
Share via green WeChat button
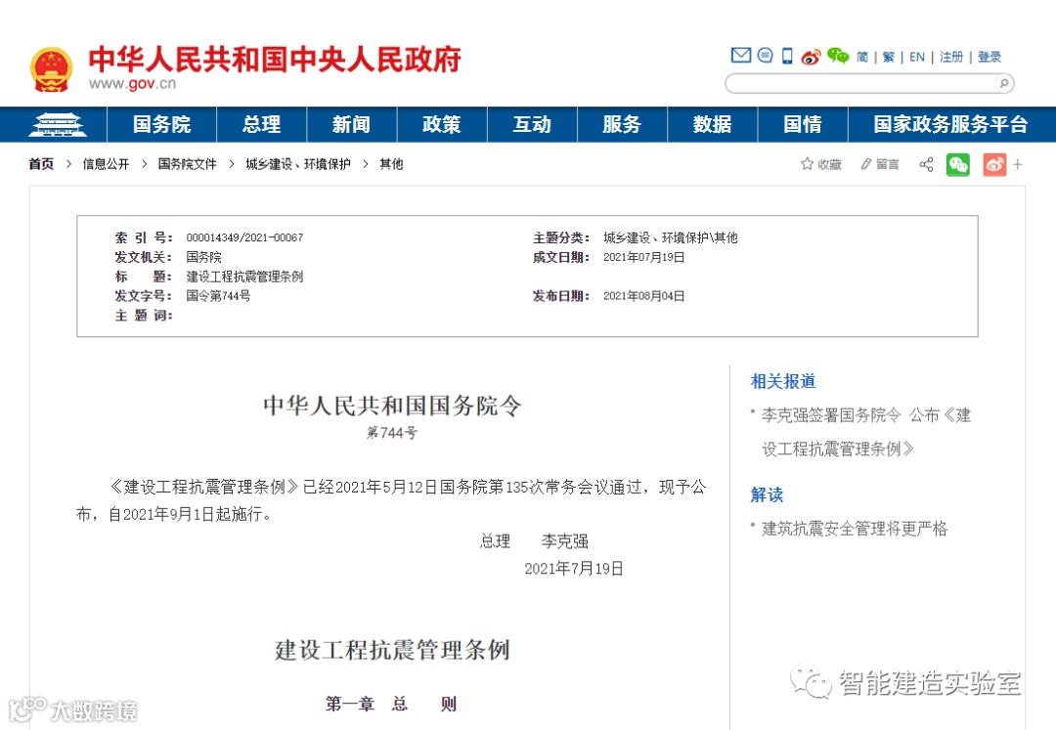coord(957,164)
